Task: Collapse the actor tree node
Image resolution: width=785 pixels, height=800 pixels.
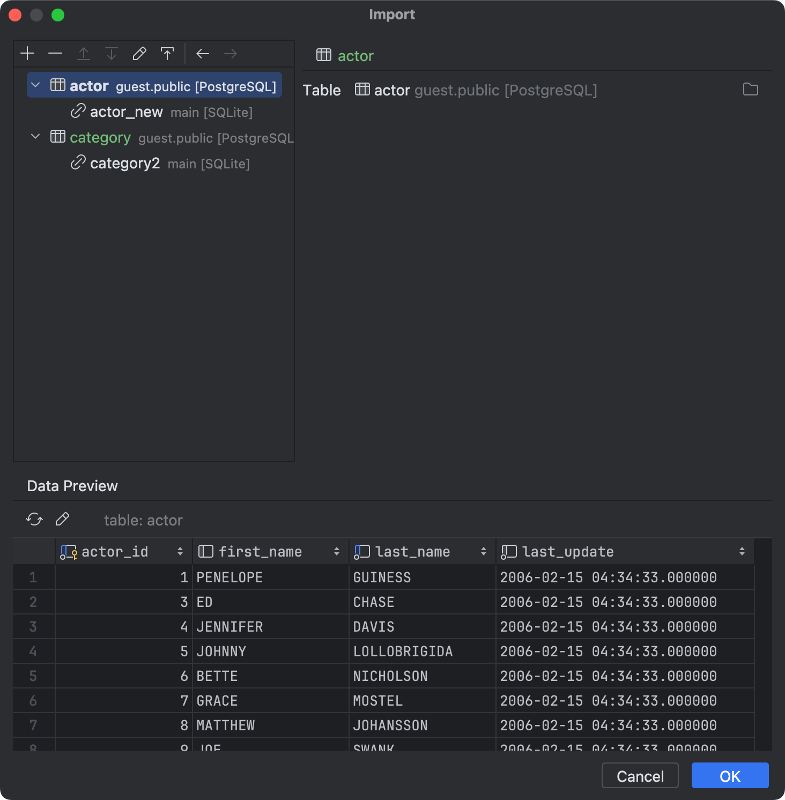Action: pyautogui.click(x=35, y=85)
